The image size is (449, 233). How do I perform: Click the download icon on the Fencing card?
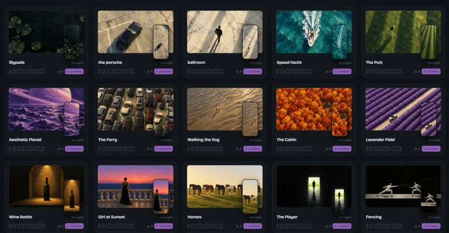pyautogui.click(x=416, y=226)
